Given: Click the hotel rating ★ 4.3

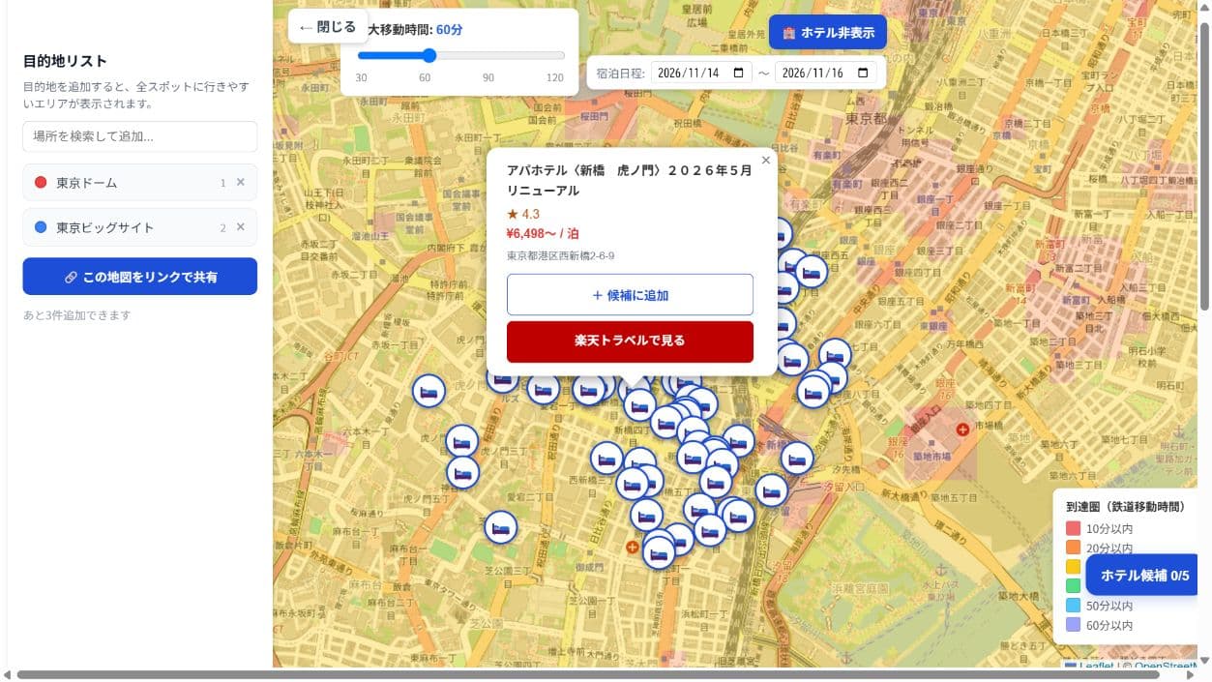Looking at the screenshot, I should (523, 214).
